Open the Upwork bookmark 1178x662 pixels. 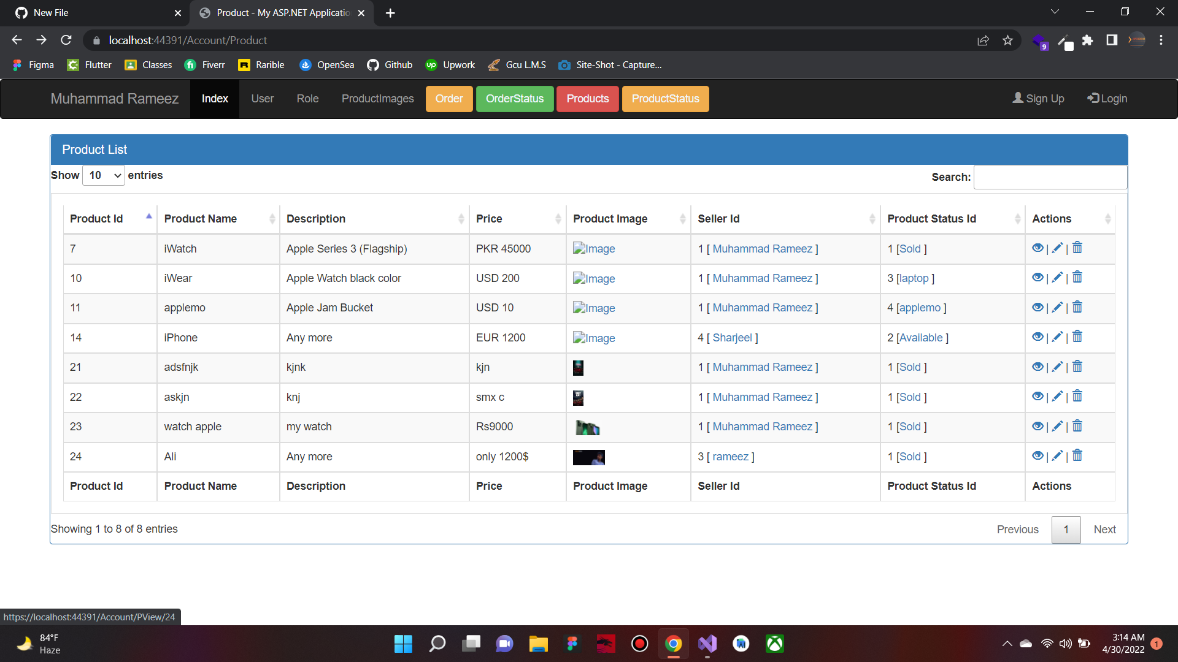coord(450,64)
